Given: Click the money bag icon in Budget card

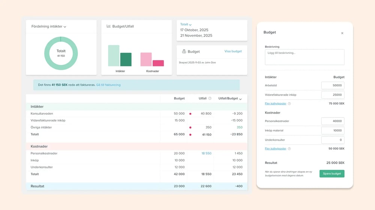Looking at the screenshot, I should [184, 52].
